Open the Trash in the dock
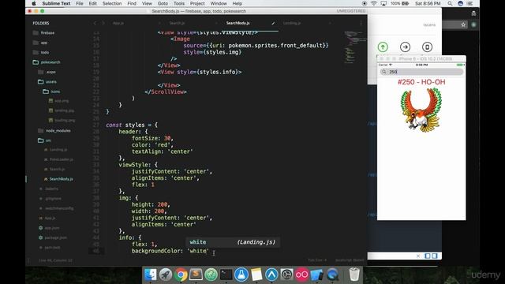This screenshot has width=505, height=284. [x=354, y=275]
